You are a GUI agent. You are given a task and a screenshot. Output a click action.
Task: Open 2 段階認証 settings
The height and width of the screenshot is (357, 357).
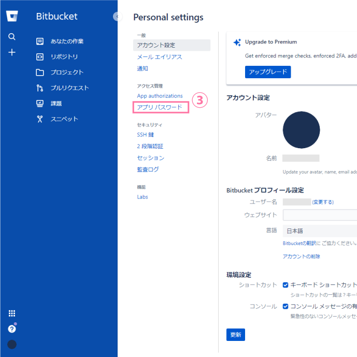point(150,146)
